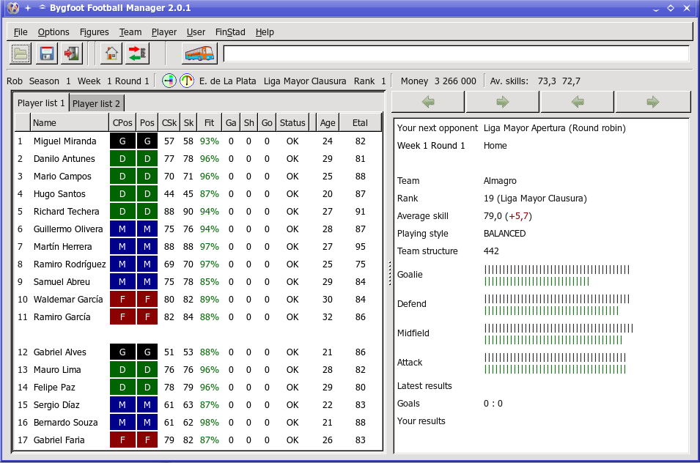Click the BALANCED playing style value

[x=504, y=234]
